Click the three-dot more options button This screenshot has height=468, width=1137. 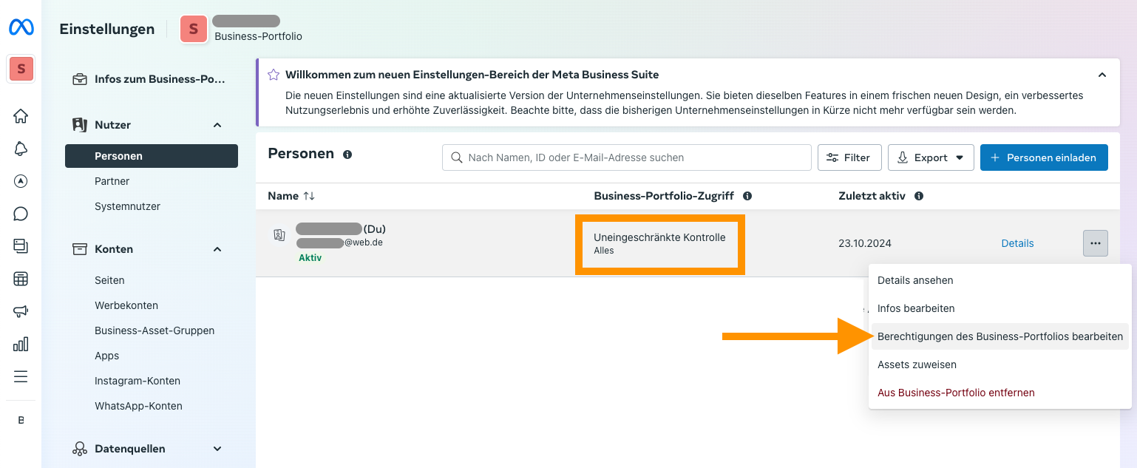1096,243
